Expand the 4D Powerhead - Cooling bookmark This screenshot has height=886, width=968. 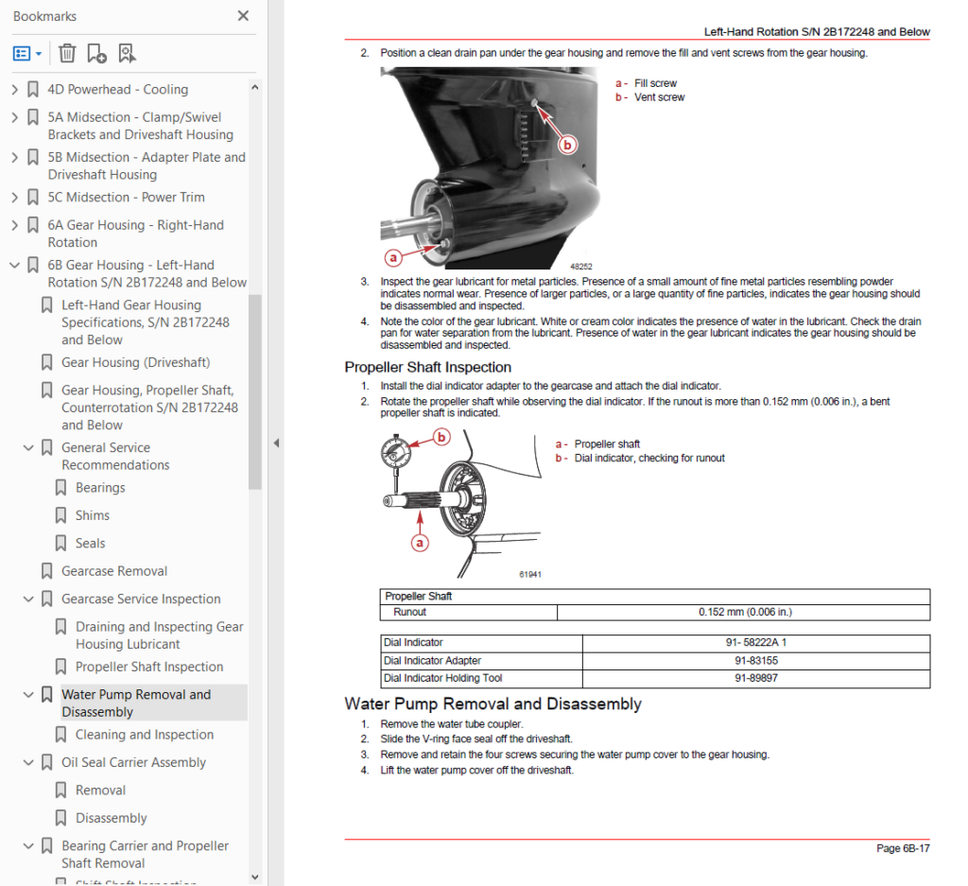[x=14, y=90]
